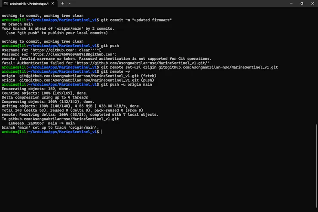This screenshot has width=318, height=212.
Task: Click 'Compressing objects: 100% (142/142)' line
Action: tap(48, 102)
